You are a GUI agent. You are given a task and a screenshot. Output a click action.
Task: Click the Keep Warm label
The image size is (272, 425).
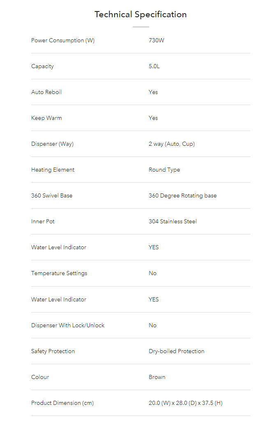[x=46, y=118]
